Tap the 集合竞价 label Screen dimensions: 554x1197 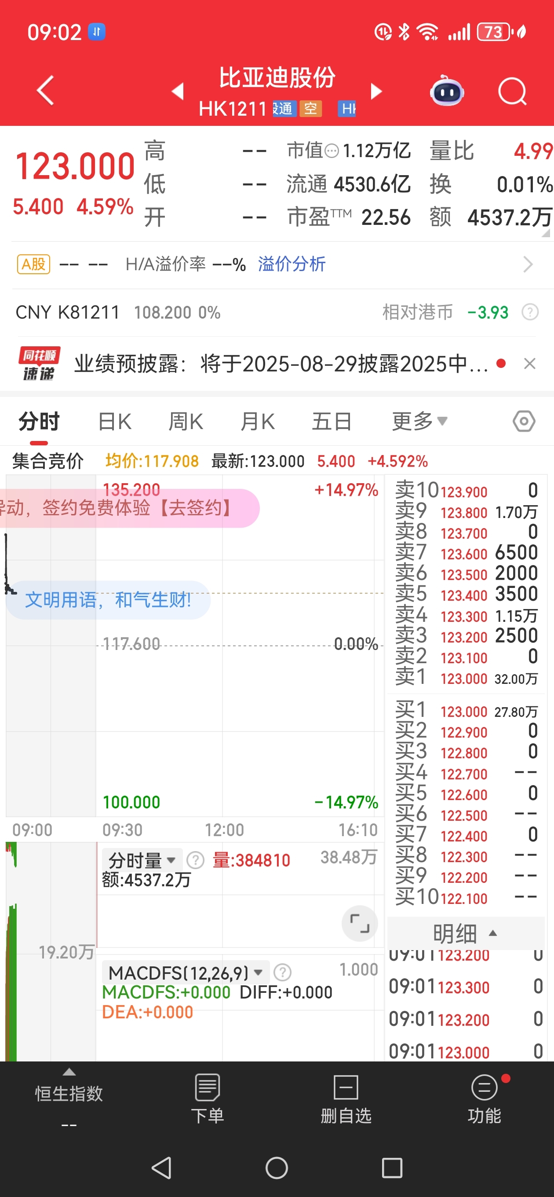[x=48, y=461]
